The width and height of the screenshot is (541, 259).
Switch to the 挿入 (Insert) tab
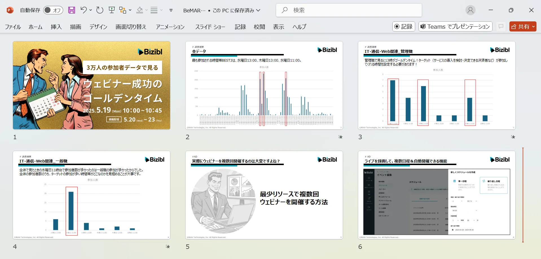click(x=56, y=27)
